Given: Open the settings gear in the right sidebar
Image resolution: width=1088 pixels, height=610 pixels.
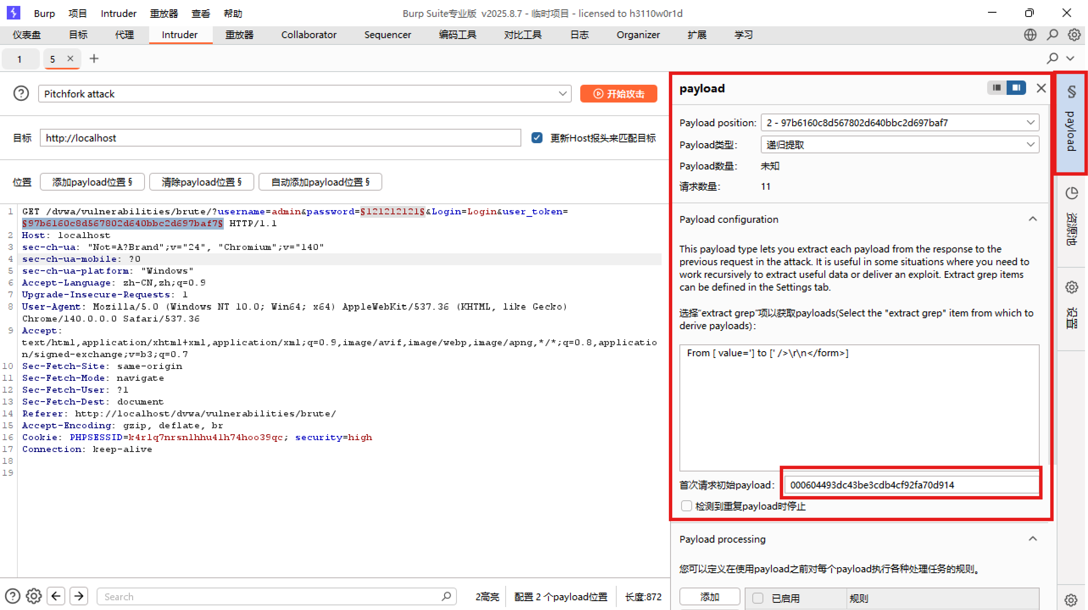Looking at the screenshot, I should pos(1071,288).
